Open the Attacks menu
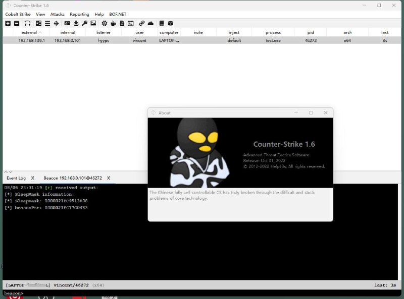 [57, 14]
